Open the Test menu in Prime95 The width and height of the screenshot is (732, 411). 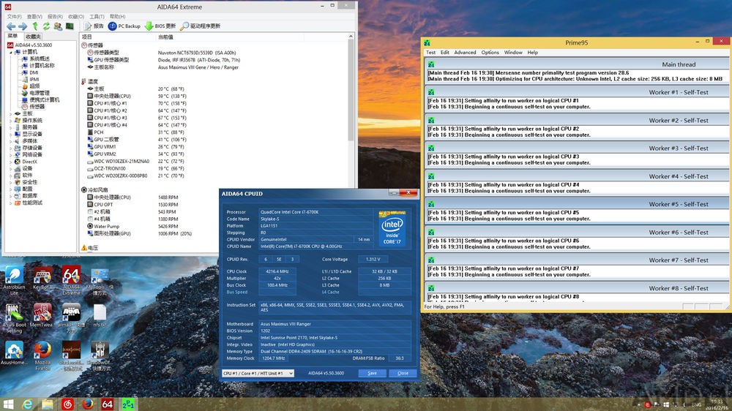(430, 53)
